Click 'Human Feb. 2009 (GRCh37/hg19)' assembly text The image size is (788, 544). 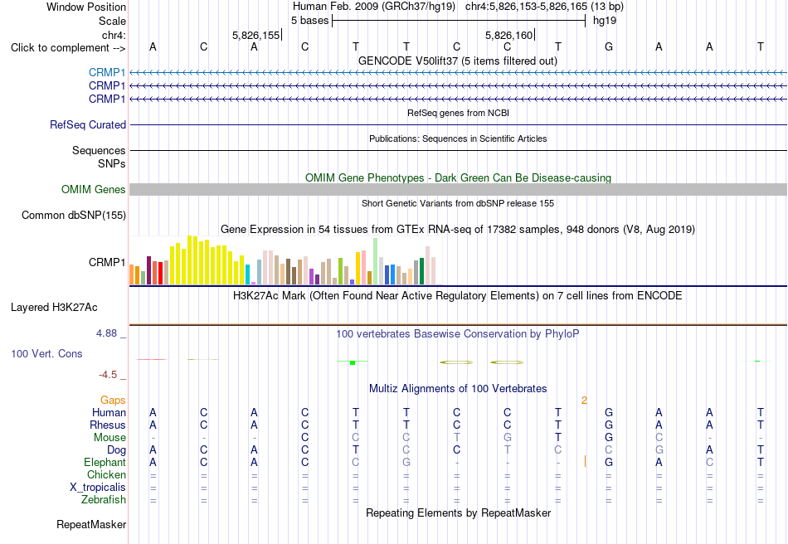[374, 7]
